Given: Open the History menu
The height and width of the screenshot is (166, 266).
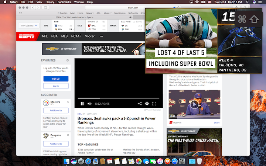Looking at the screenshot, I should (50, 2).
